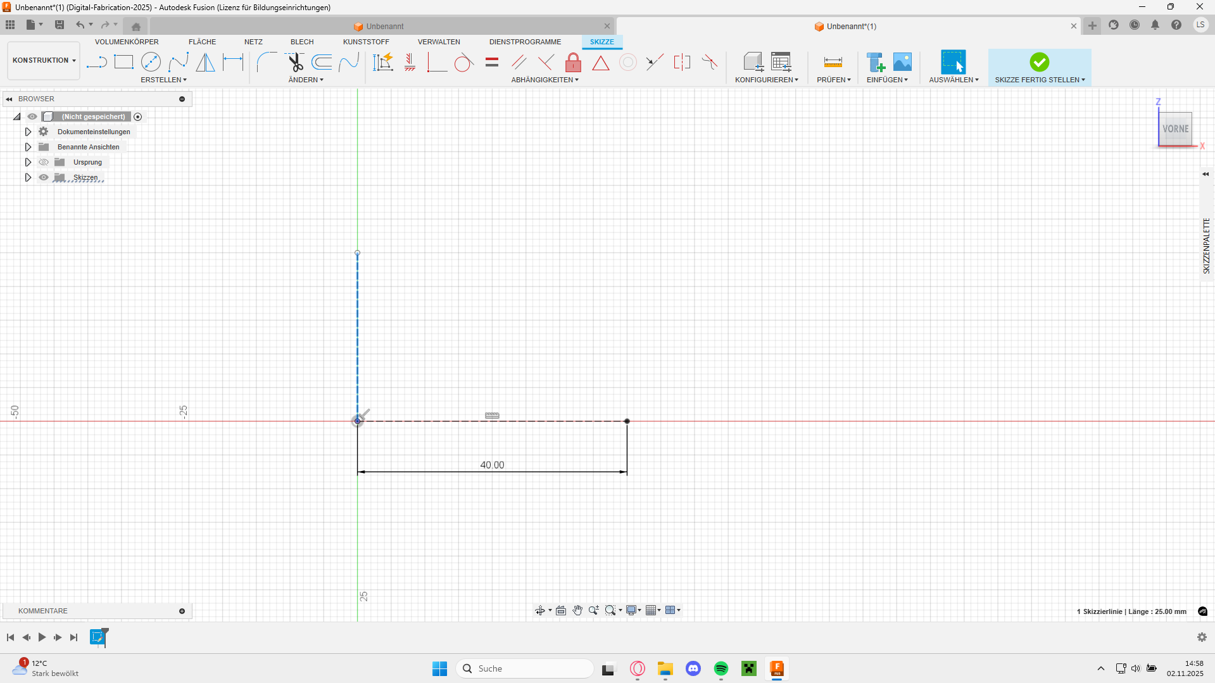The image size is (1215, 683).
Task: Open the BLECH ribbon tab
Action: click(302, 42)
